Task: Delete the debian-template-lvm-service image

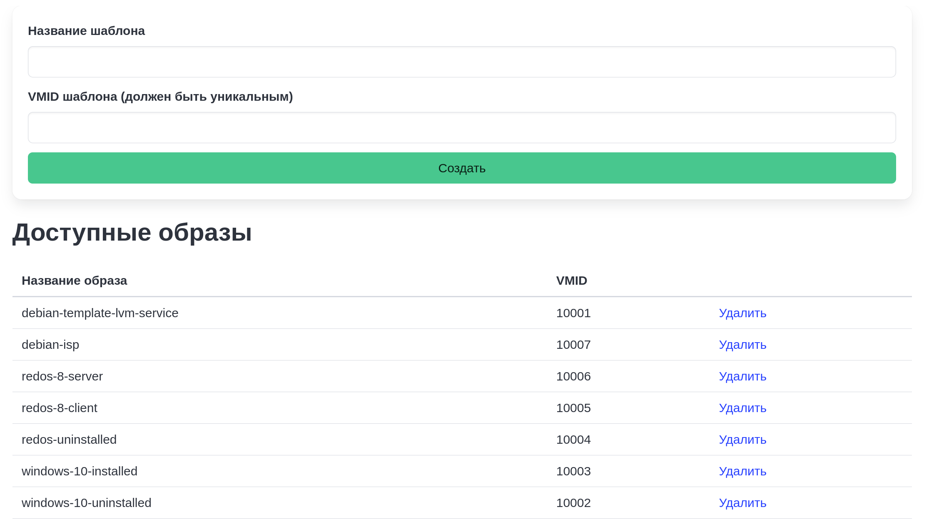Action: [742, 313]
